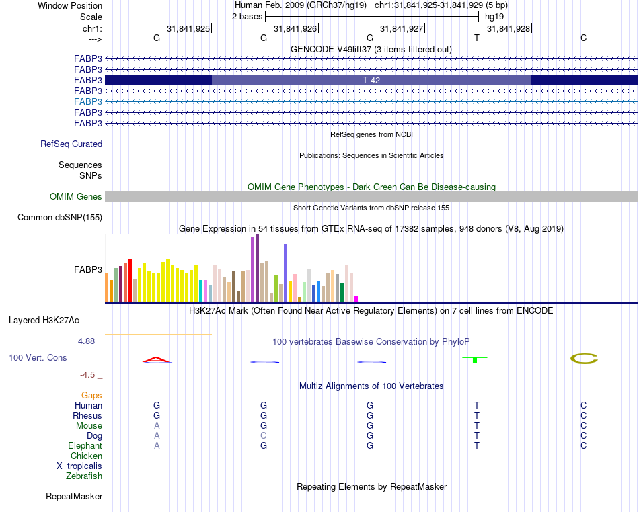Click the A base in the Dog row
This screenshot has height=512, width=639.
click(x=157, y=436)
